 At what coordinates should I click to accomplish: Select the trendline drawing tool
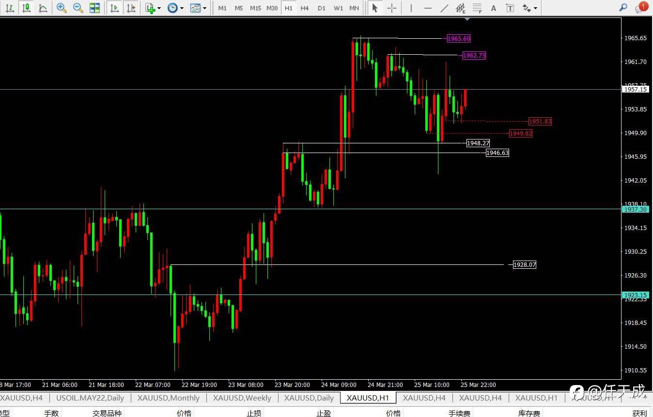(x=444, y=8)
